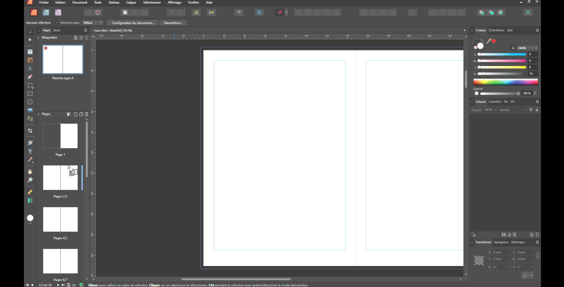564x287 pixels.
Task: Activate the Vector Crop tool
Action: (30, 131)
